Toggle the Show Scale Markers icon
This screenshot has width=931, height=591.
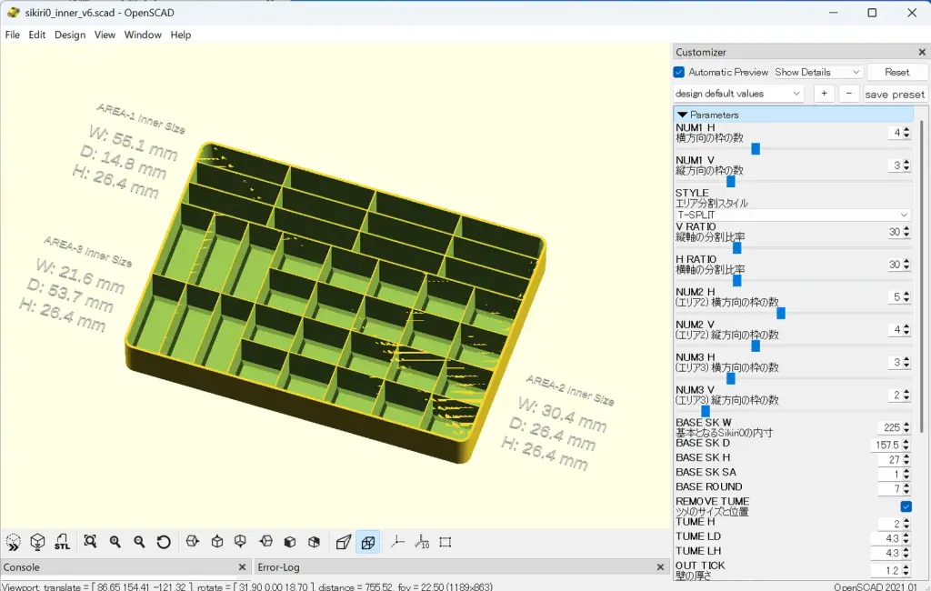coord(422,542)
